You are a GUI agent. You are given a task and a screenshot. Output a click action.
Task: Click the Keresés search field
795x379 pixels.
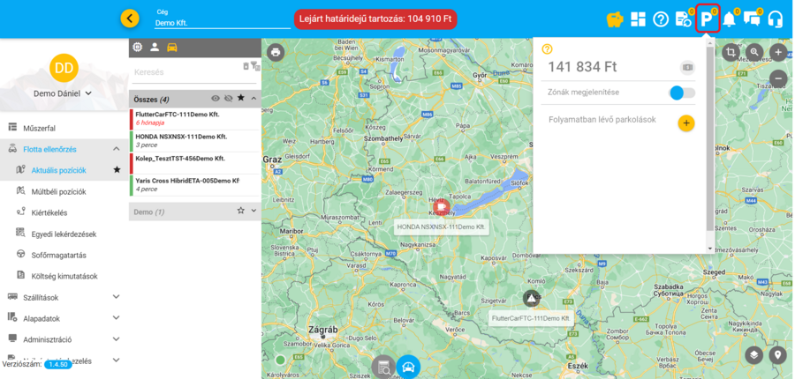click(185, 71)
